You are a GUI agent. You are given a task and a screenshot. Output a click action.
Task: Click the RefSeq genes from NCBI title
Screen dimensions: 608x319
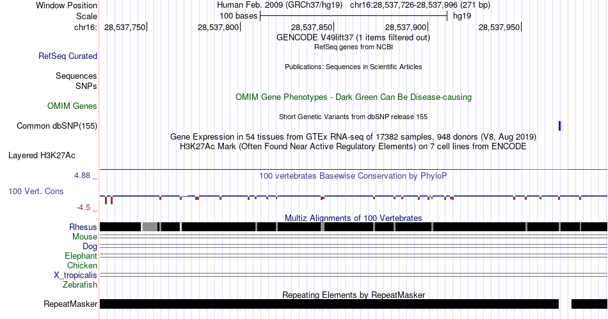tap(353, 47)
